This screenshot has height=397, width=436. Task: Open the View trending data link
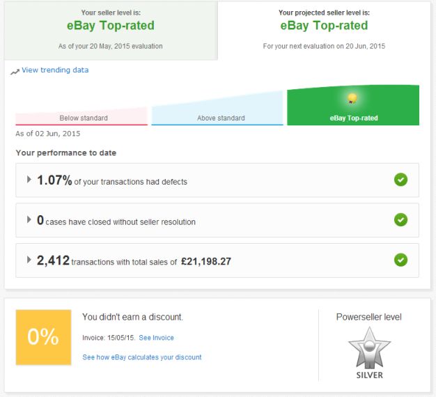[55, 70]
